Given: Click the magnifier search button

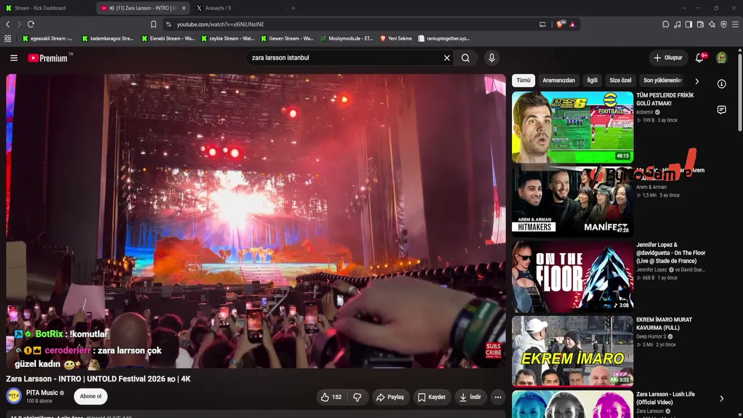Looking at the screenshot, I should [x=466, y=58].
